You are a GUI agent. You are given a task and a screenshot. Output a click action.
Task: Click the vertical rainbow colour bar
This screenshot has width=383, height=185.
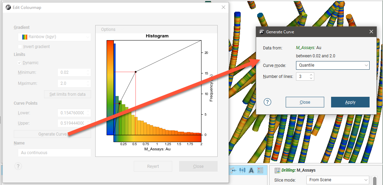(x=110, y=87)
